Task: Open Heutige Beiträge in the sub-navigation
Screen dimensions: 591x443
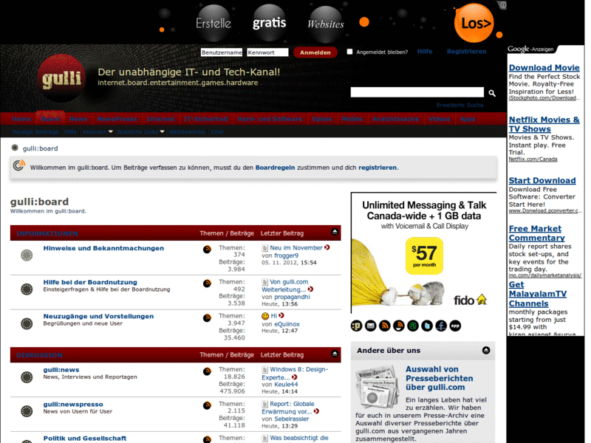Action: (35, 132)
